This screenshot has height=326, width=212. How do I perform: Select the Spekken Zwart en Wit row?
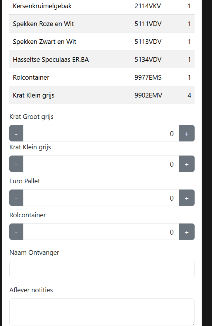(x=102, y=42)
